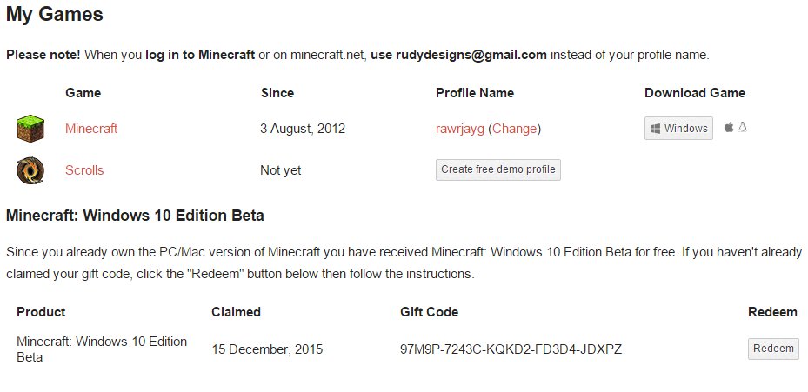This screenshot has width=808, height=392.
Task: Open the Minecraft game link
Action: tap(91, 129)
